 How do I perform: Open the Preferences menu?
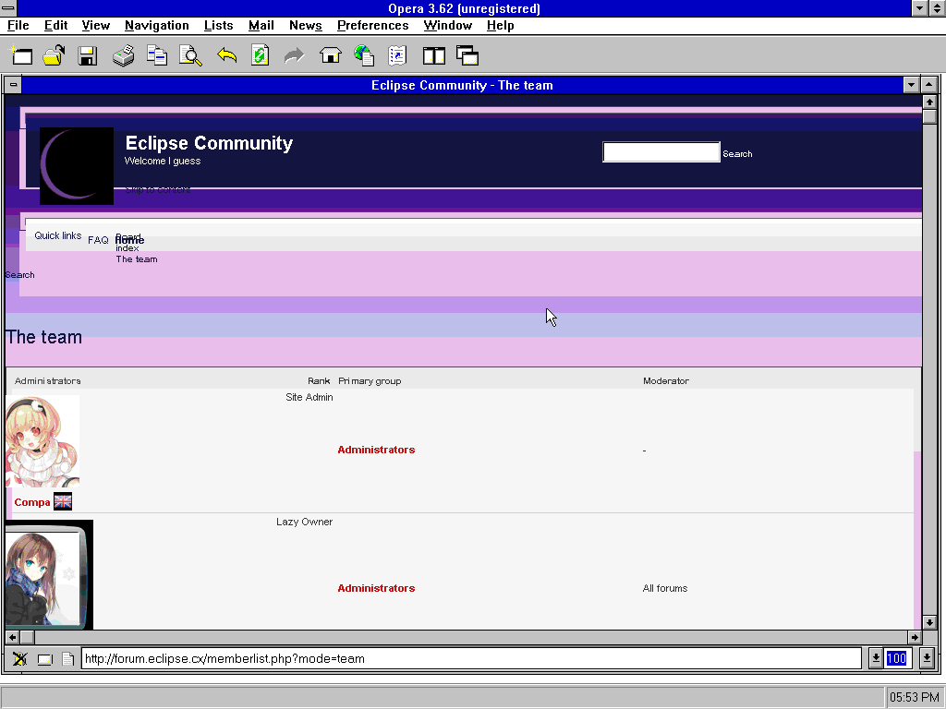coord(372,25)
